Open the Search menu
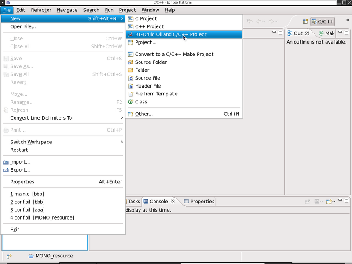 pyautogui.click(x=91, y=10)
